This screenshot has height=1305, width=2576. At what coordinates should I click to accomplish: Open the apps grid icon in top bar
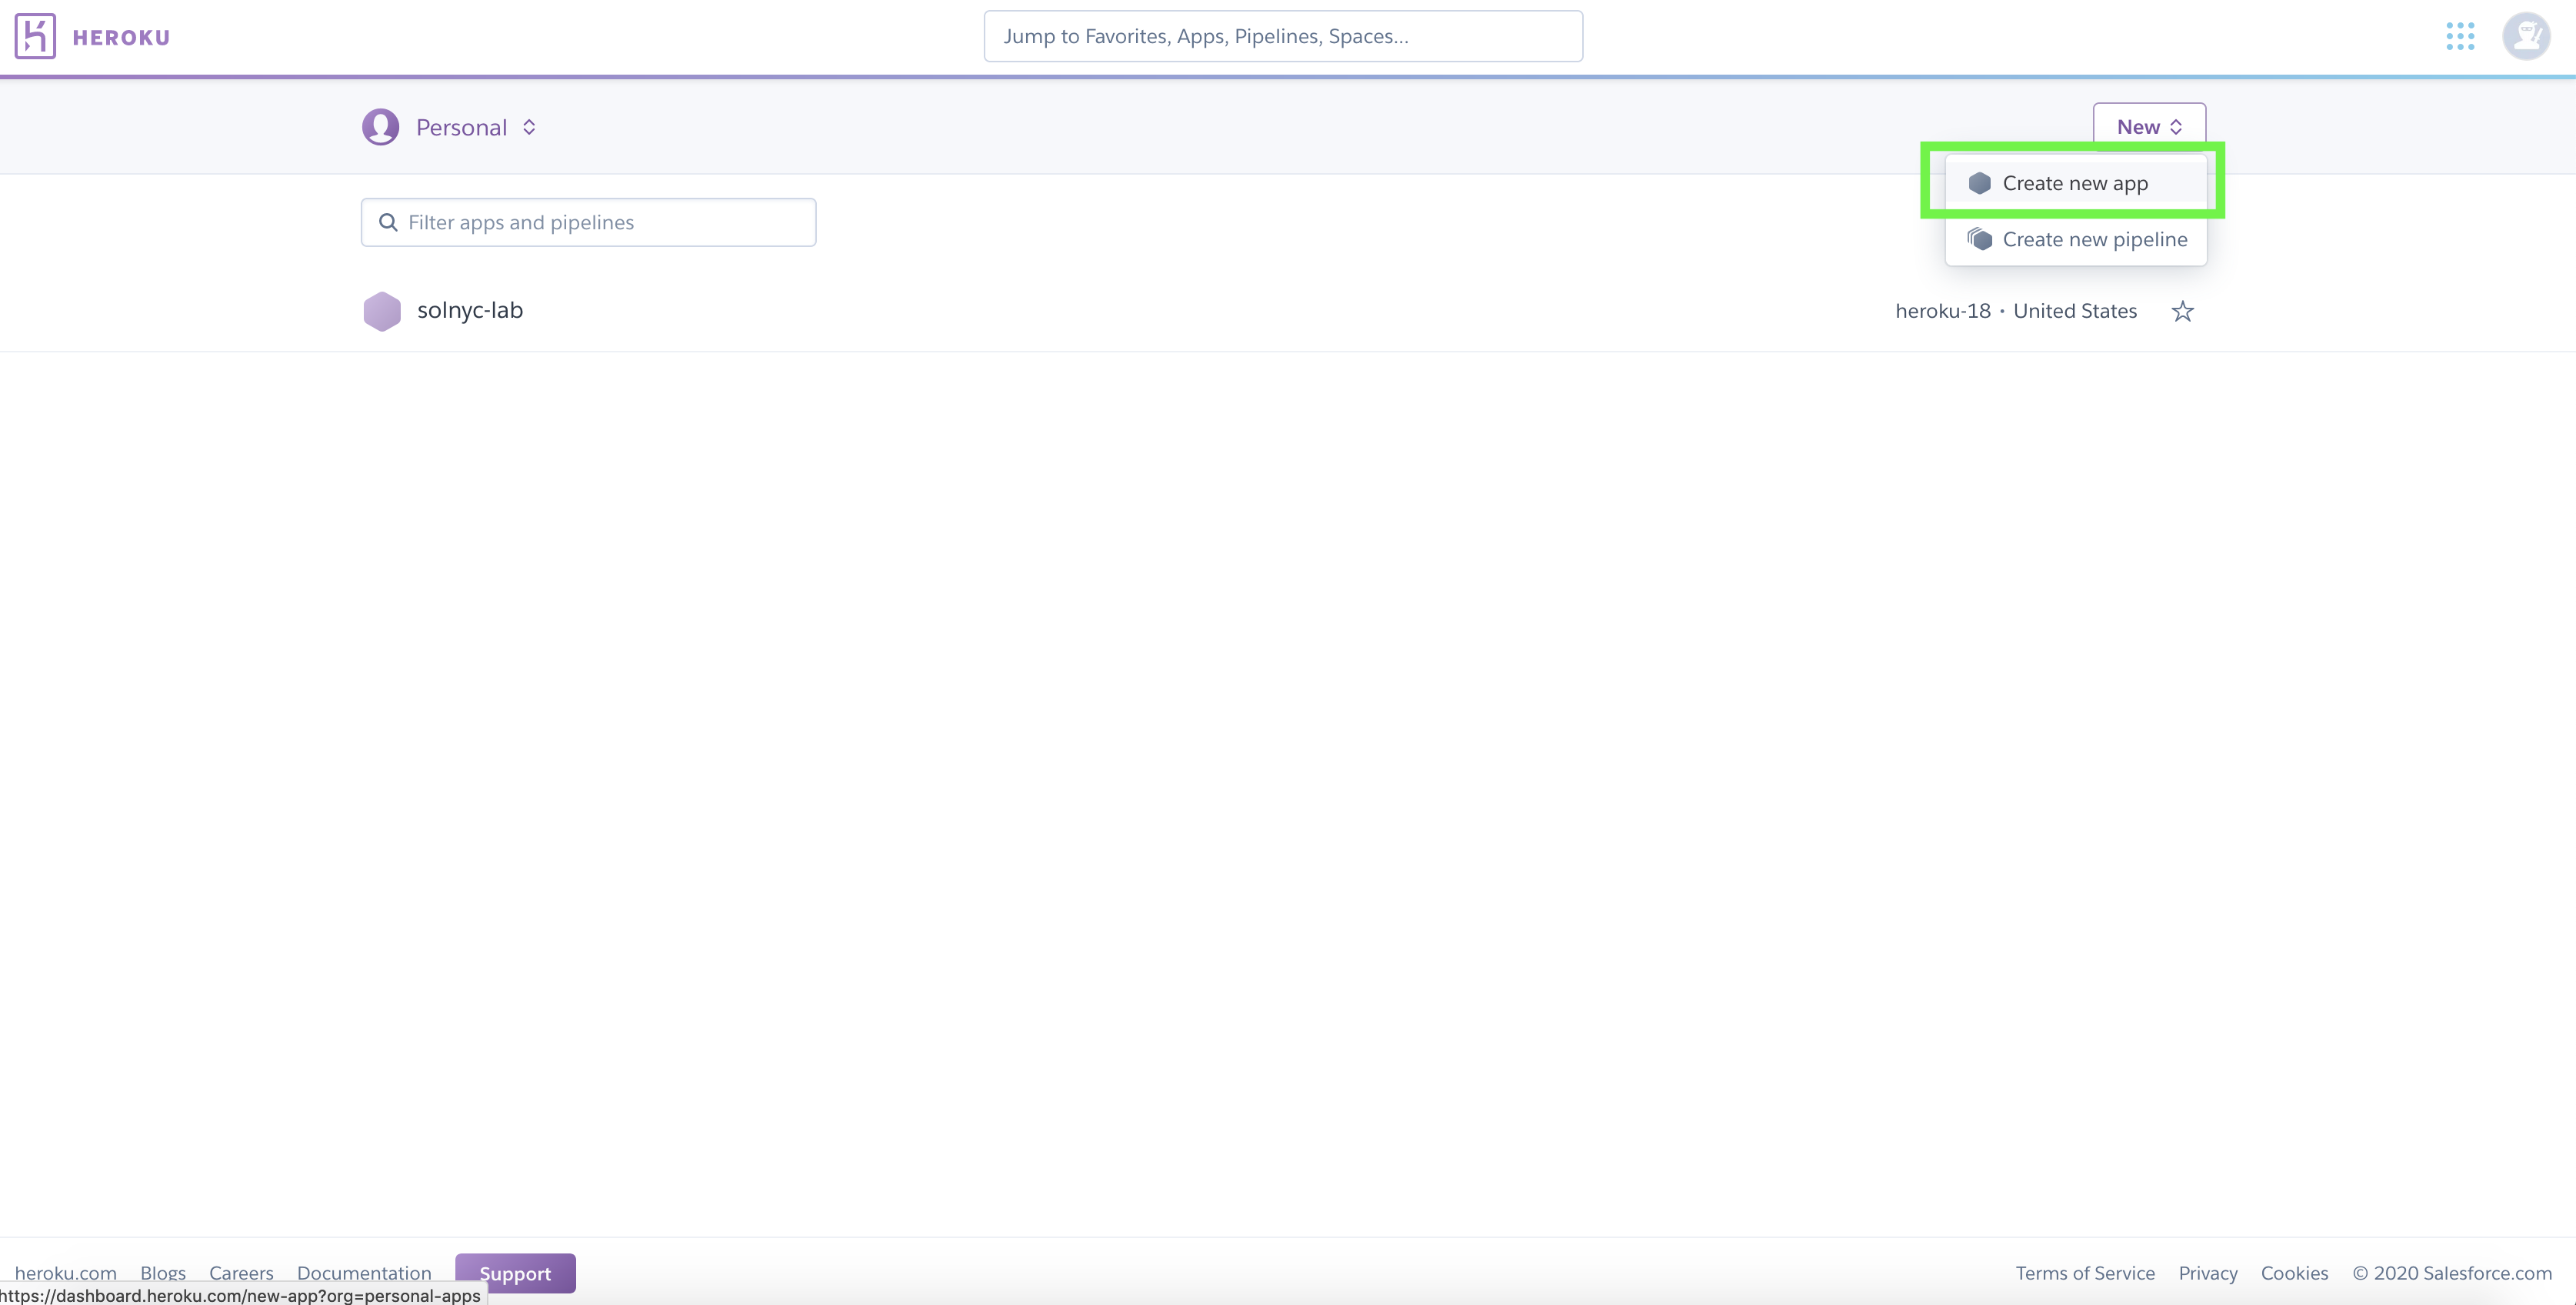pos(2461,36)
